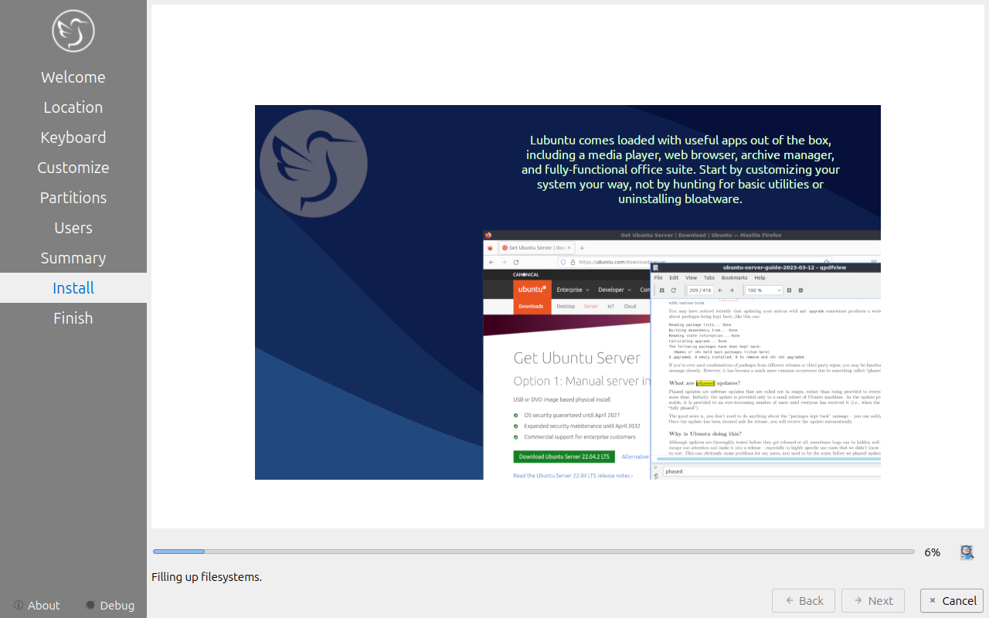Click 'Download Ubuntu Server 22.04.2 LTS' in slideshow

(x=564, y=457)
